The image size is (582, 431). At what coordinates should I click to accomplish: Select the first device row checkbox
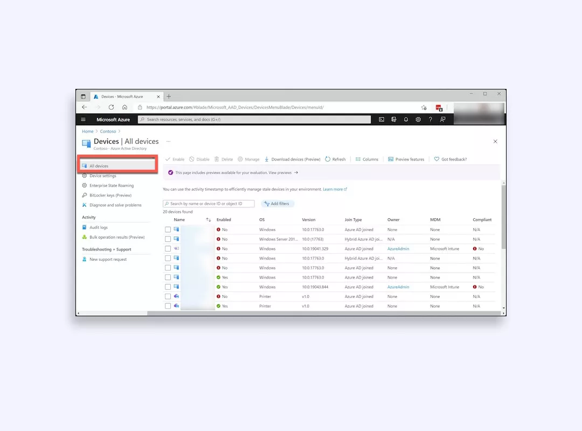pyautogui.click(x=168, y=230)
